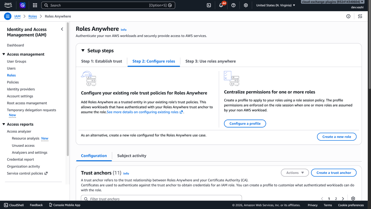
Task: Click Info link next to Roles Anywhere
Action: [124, 30]
